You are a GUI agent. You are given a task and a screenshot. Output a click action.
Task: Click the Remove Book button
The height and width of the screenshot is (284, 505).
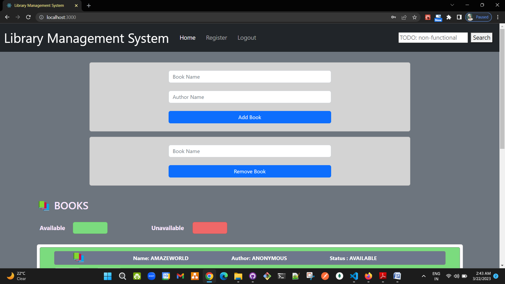tap(250, 171)
